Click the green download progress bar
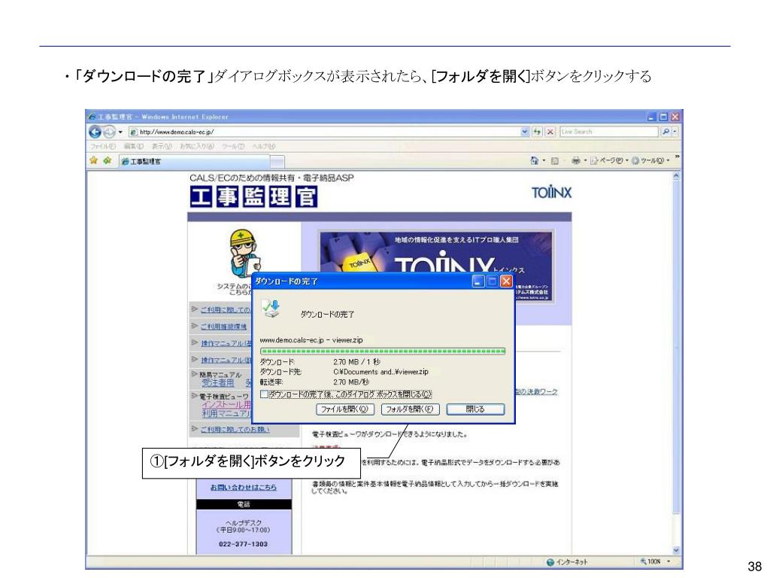This screenshot has height=578, width=770. tap(383, 351)
